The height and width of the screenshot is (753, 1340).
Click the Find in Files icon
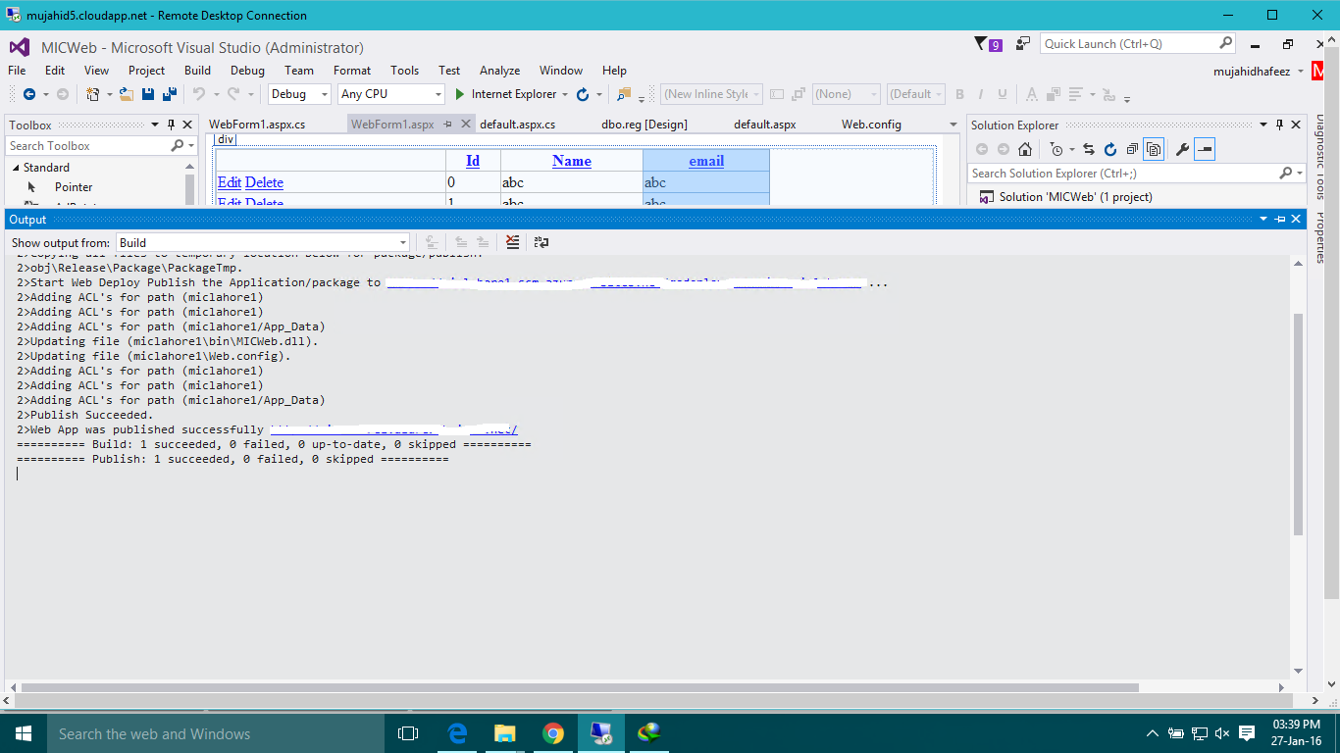click(x=624, y=94)
